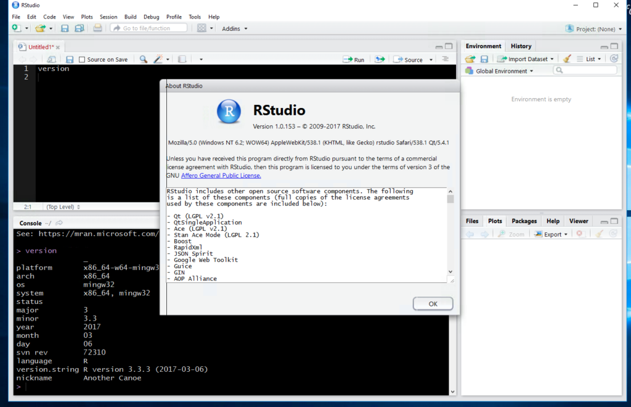Open the Profile menu
This screenshot has width=631, height=407.
pyautogui.click(x=174, y=17)
